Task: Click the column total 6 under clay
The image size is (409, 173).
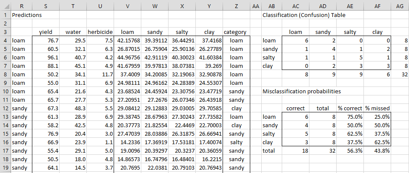Action: [x=378, y=75]
